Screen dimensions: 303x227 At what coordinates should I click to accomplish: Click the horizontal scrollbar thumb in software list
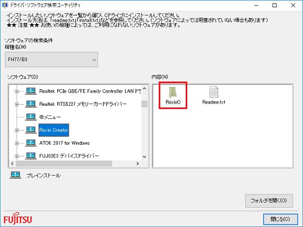click(x=64, y=164)
